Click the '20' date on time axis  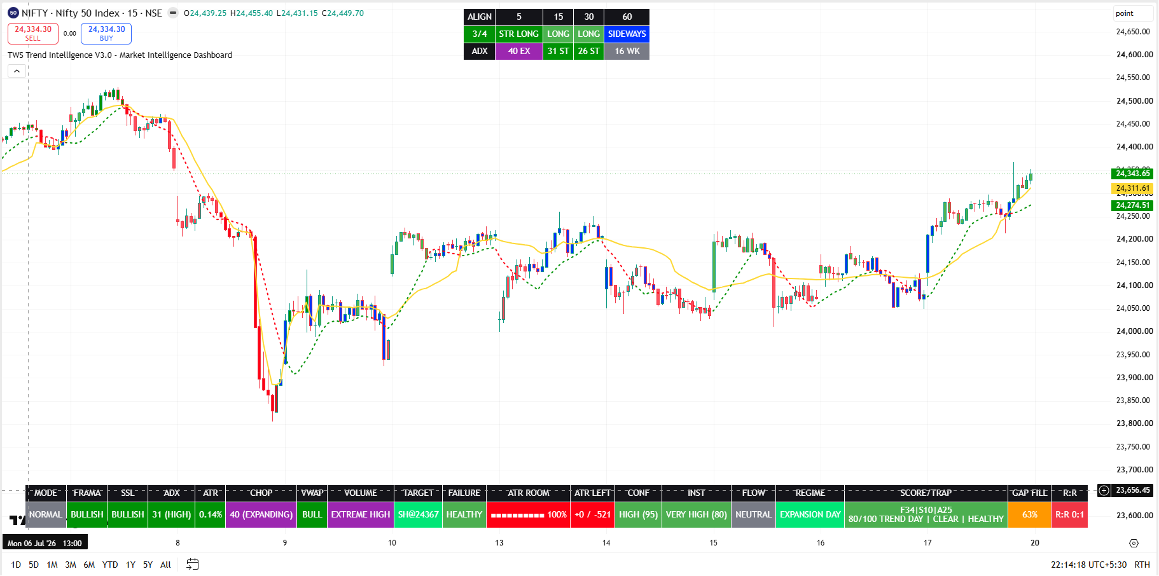(1035, 543)
